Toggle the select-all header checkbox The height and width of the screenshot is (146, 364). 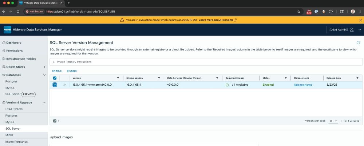(55, 78)
